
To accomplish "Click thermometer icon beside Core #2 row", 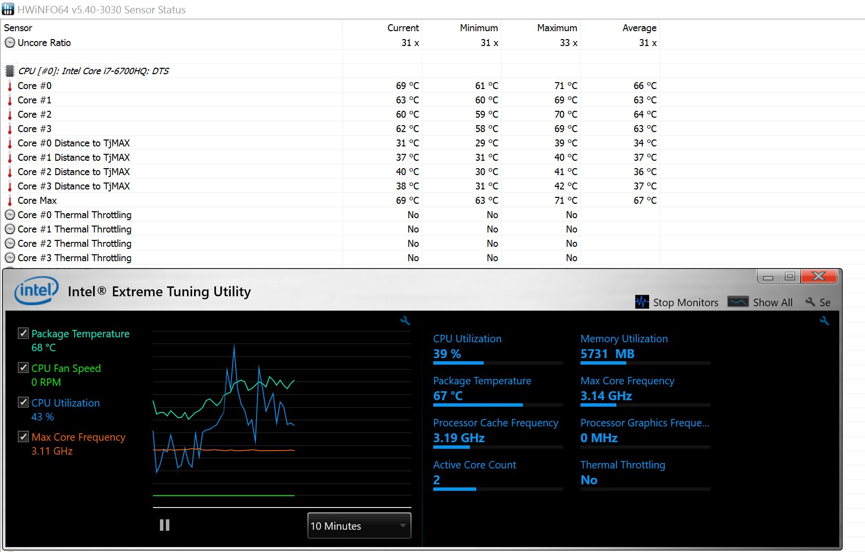I will tap(9, 114).
